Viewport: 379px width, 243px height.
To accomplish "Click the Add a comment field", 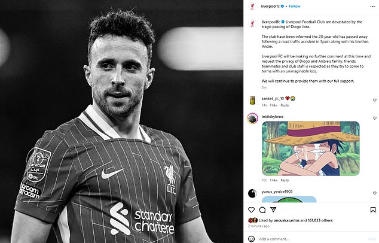I will coord(312,239).
